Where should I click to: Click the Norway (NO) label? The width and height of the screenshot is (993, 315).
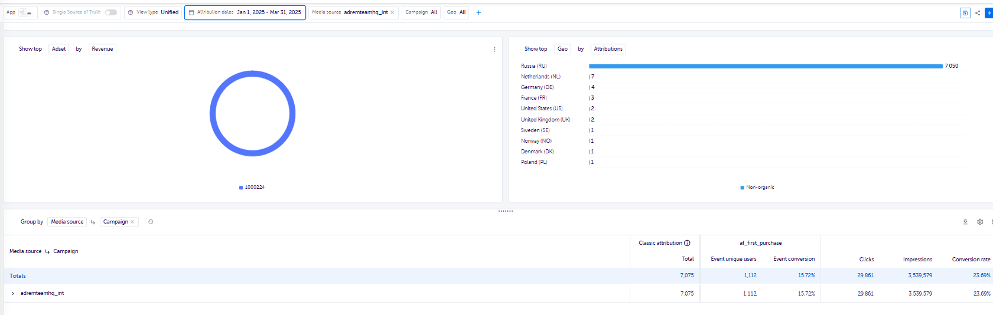[x=536, y=141]
